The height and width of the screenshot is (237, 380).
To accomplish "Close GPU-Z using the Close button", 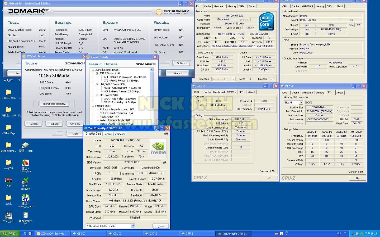I will coord(161,226).
